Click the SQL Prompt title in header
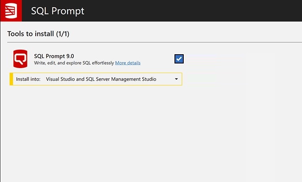 click(57, 11)
